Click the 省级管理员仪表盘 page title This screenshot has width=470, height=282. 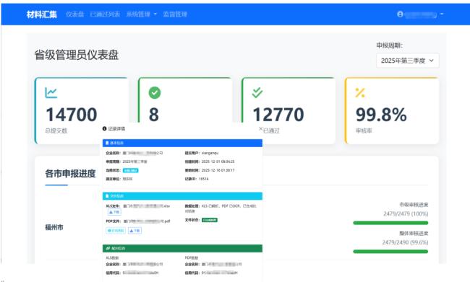[x=77, y=55]
